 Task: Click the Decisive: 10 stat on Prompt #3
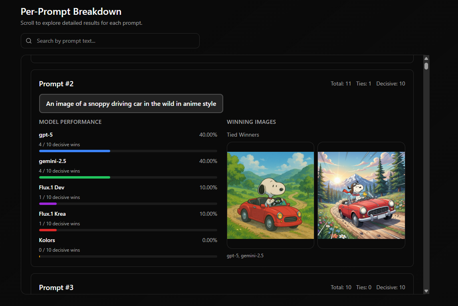(391, 287)
